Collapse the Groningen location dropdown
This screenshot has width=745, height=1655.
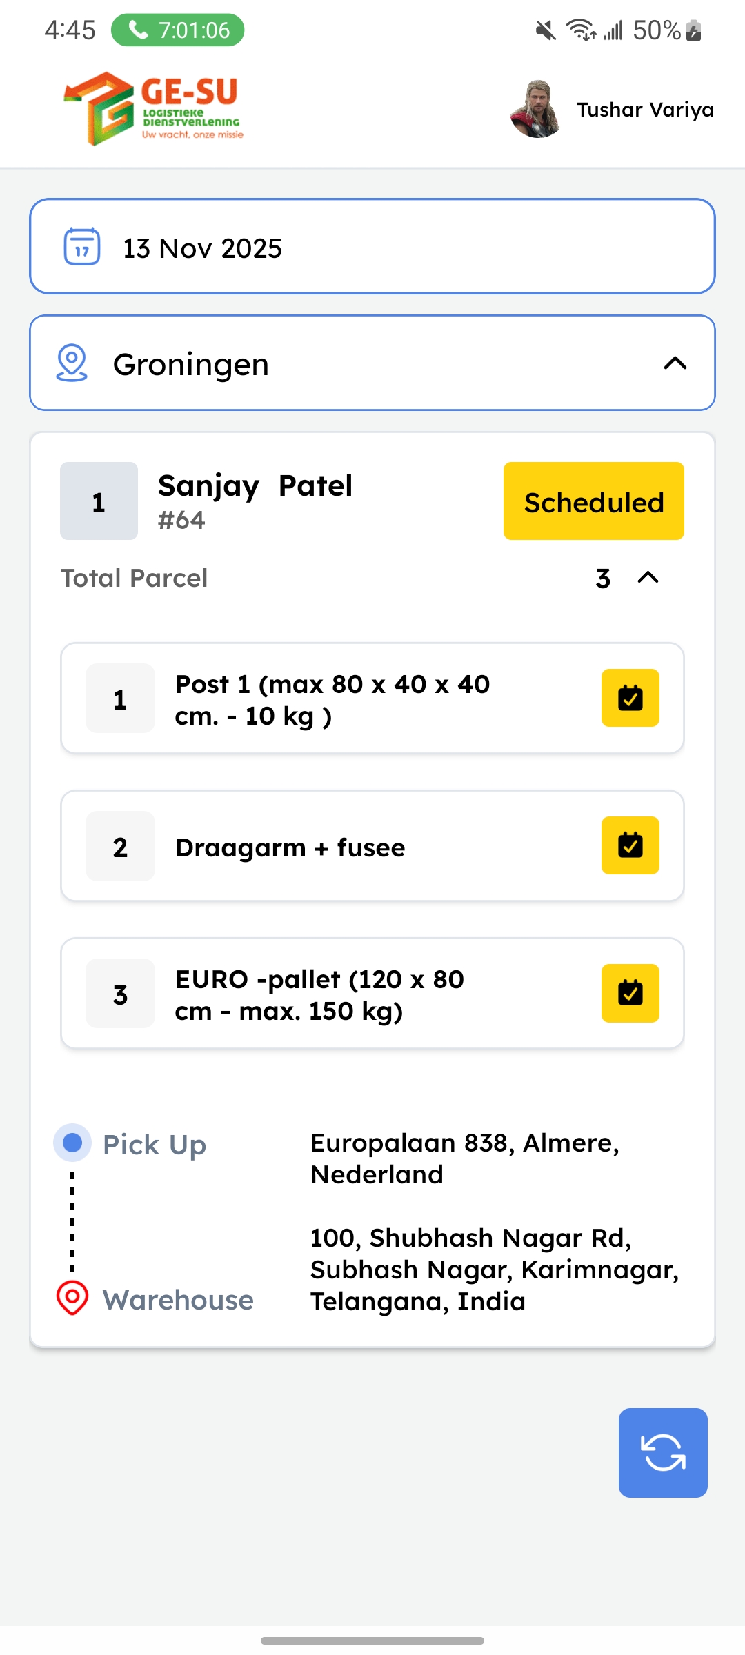click(675, 363)
